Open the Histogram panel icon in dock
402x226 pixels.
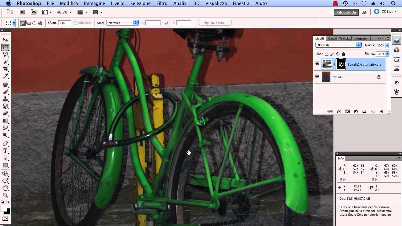click(396, 68)
